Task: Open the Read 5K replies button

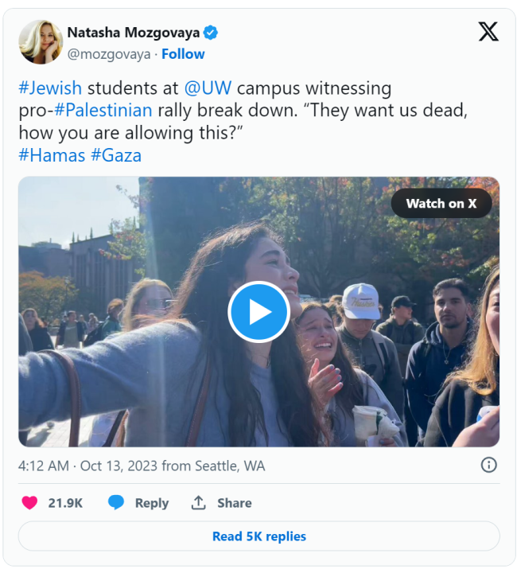Action: tap(258, 536)
